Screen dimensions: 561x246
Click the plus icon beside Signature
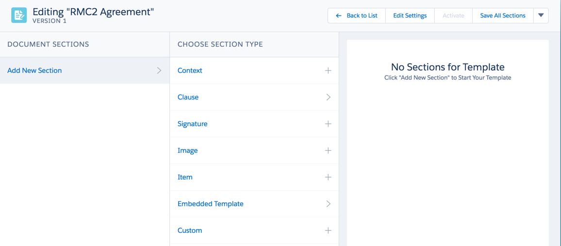coord(328,124)
